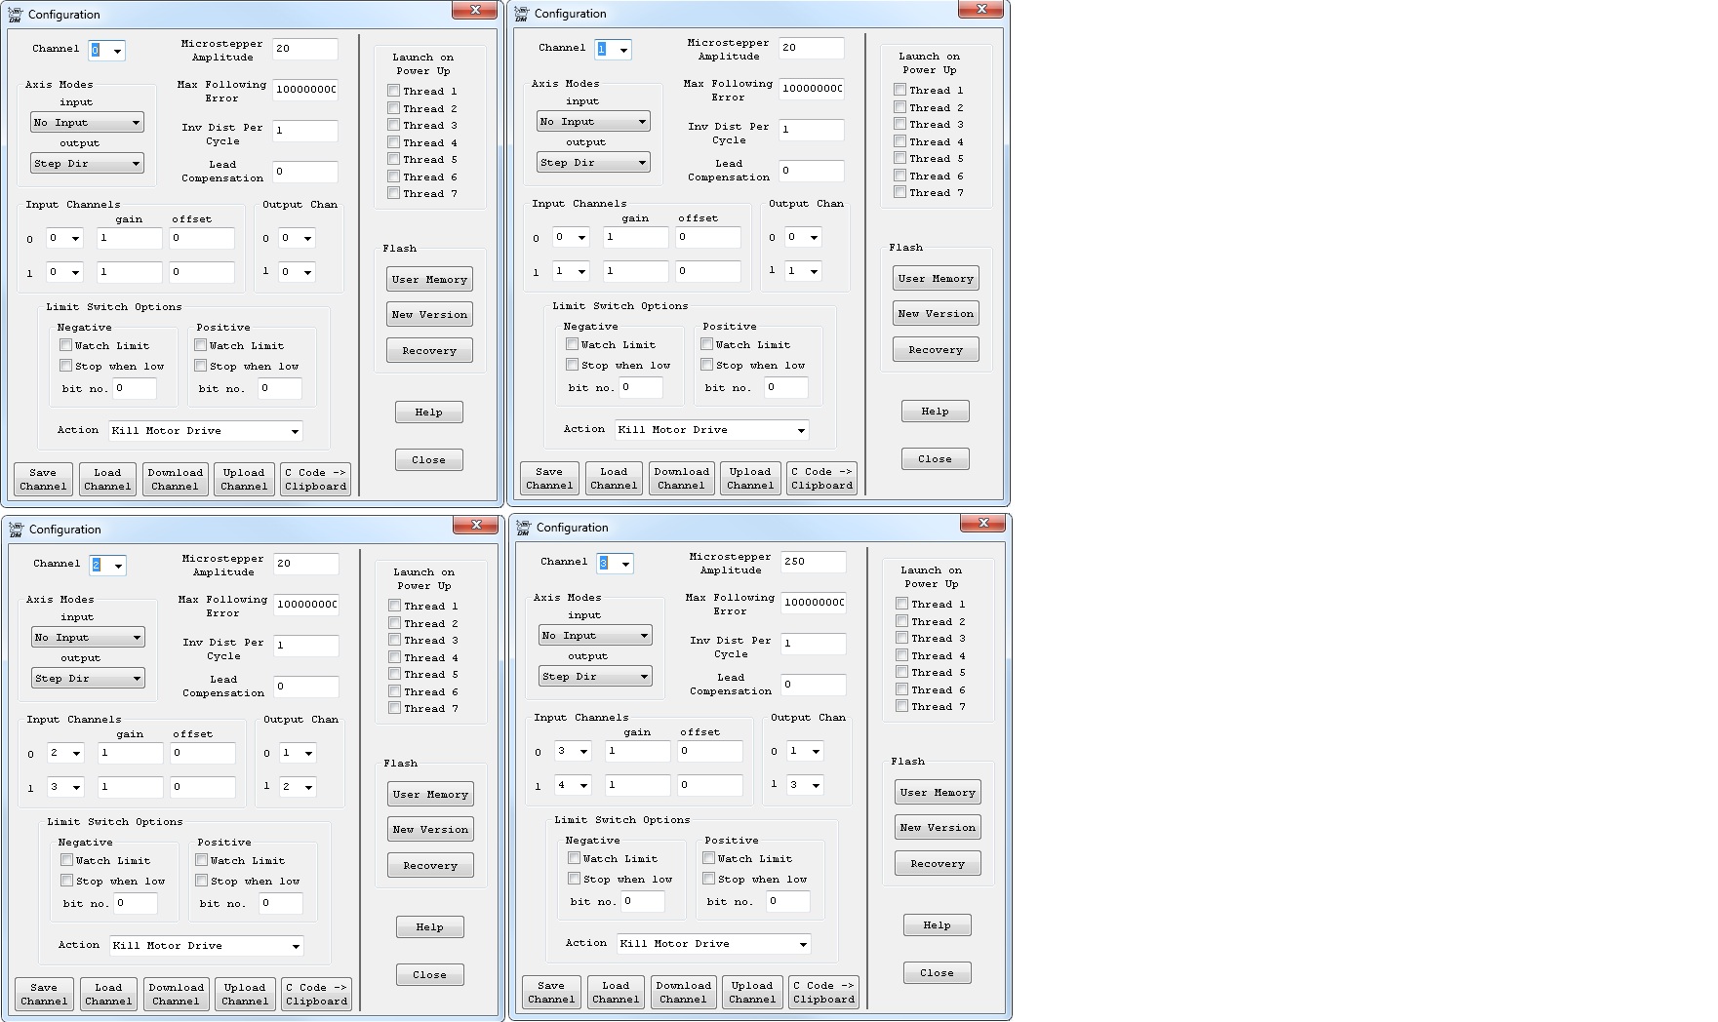
Task: Check Thread 7 in the Channel 3 window
Action: click(x=901, y=706)
